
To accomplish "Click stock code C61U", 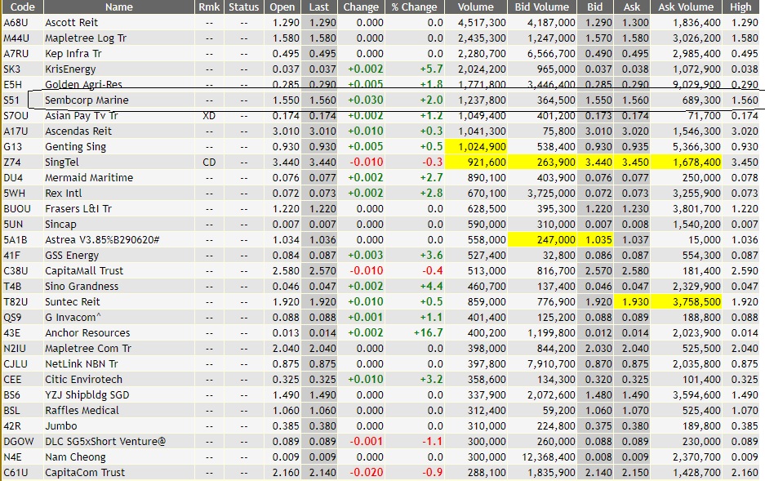I will 16,473.
